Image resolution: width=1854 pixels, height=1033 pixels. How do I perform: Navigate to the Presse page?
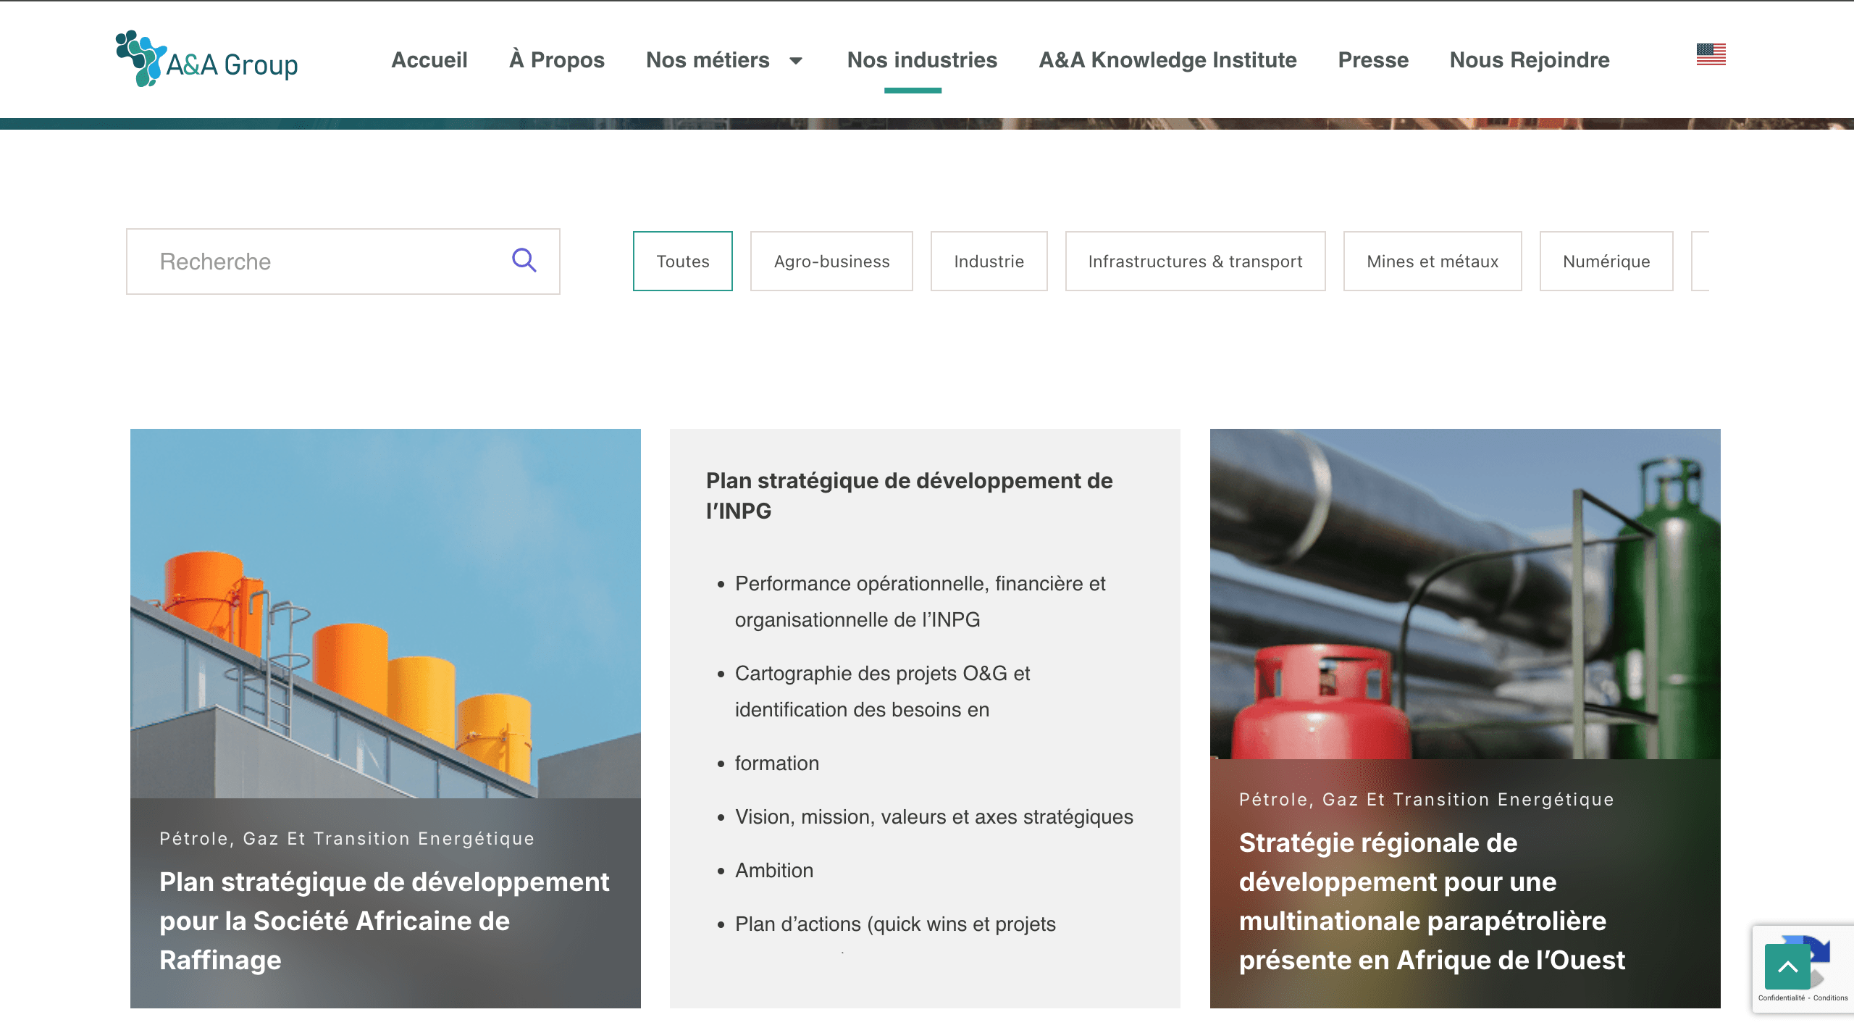pyautogui.click(x=1373, y=60)
